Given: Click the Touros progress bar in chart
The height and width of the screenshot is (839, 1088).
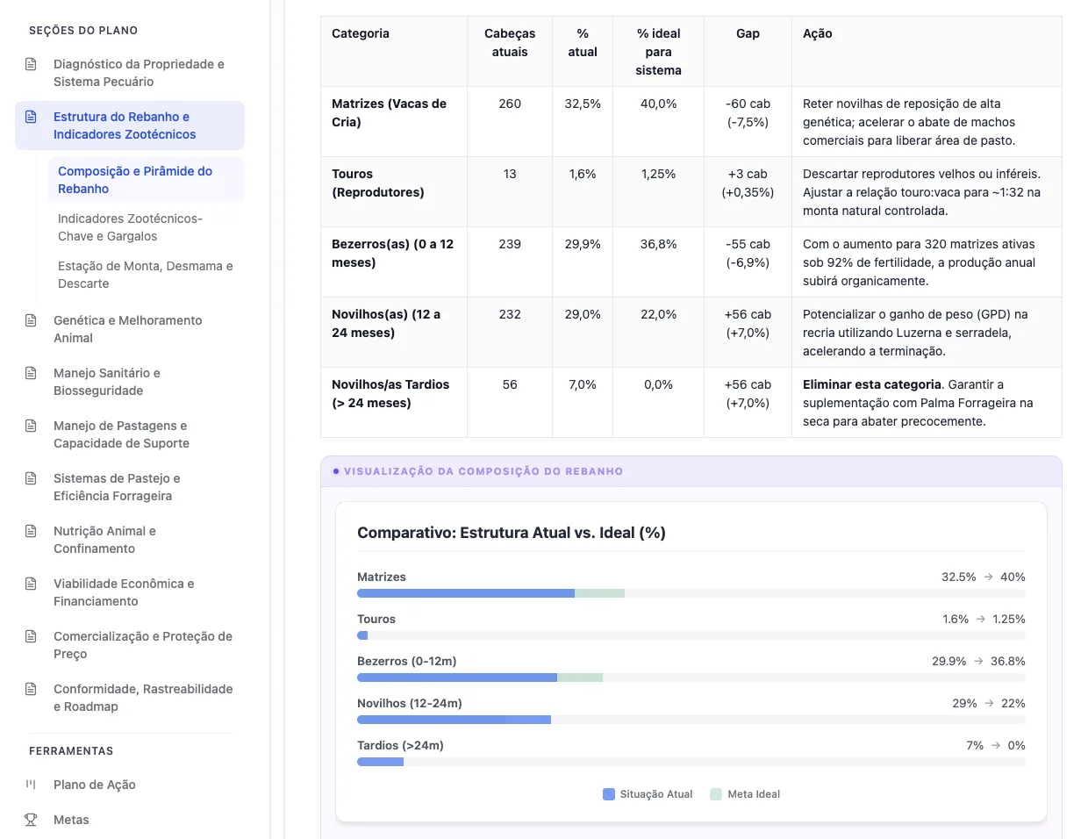Looking at the screenshot, I should [x=691, y=636].
